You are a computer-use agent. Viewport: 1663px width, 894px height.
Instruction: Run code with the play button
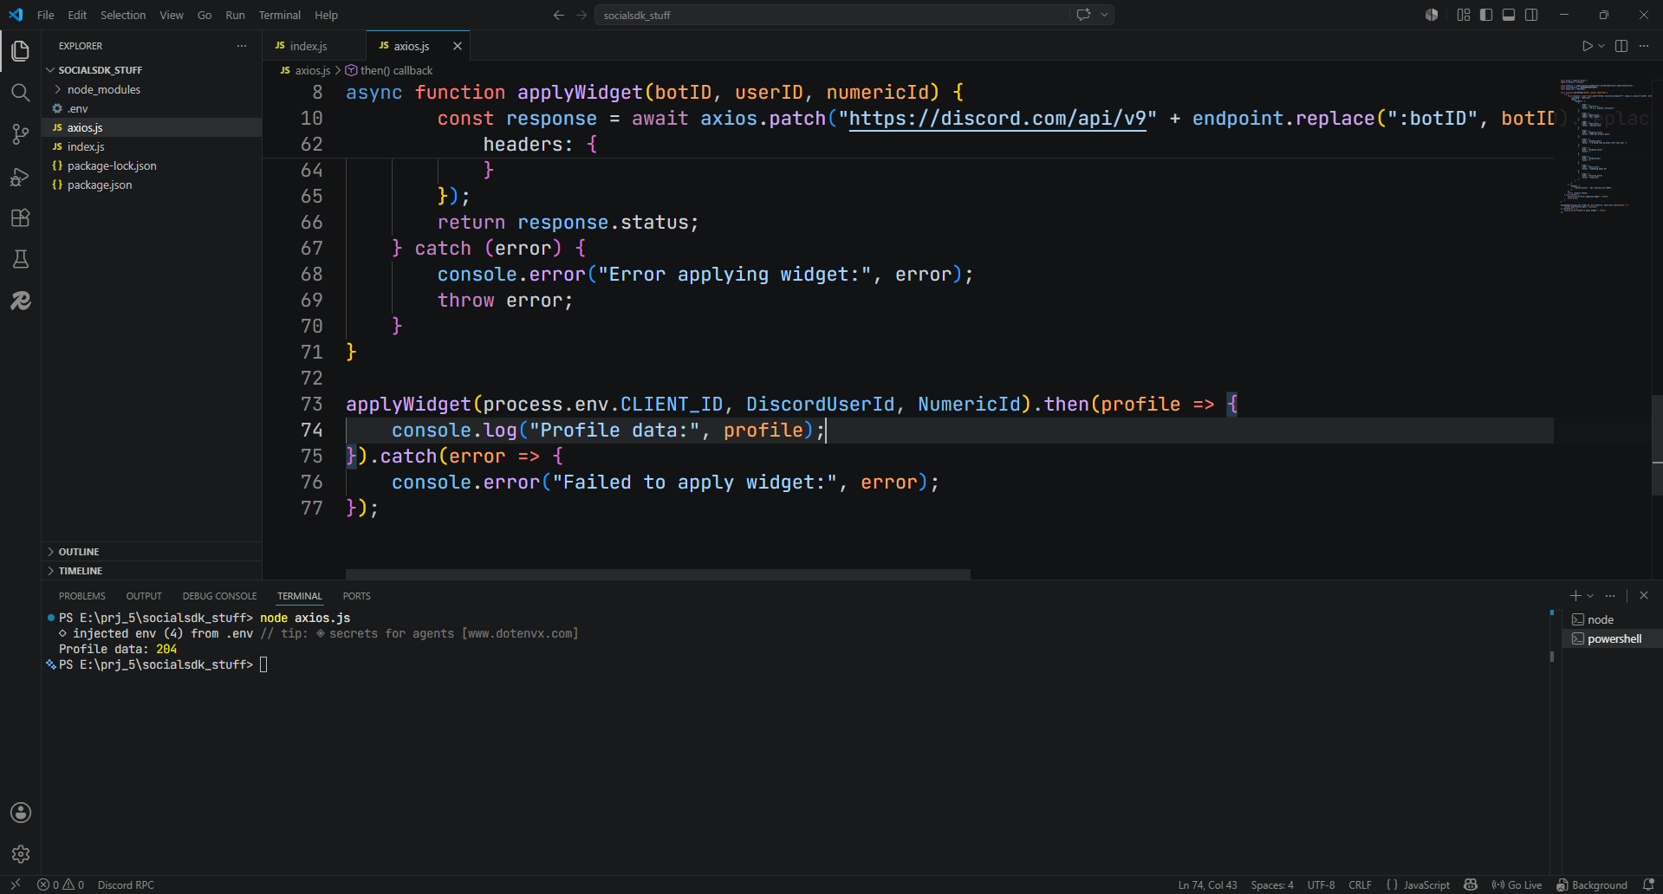click(1587, 46)
